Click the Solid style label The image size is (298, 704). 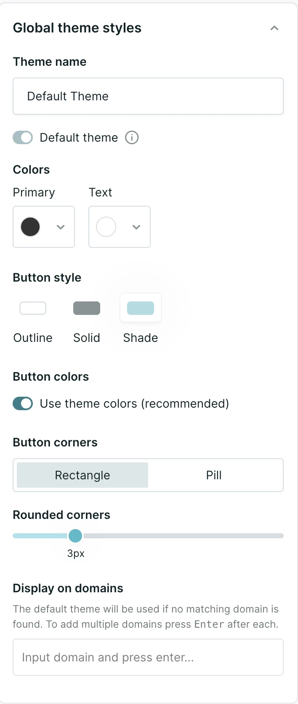pos(87,338)
